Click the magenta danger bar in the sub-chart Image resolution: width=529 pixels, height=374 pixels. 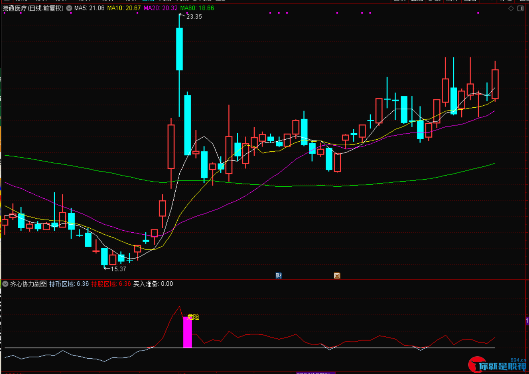(x=187, y=332)
